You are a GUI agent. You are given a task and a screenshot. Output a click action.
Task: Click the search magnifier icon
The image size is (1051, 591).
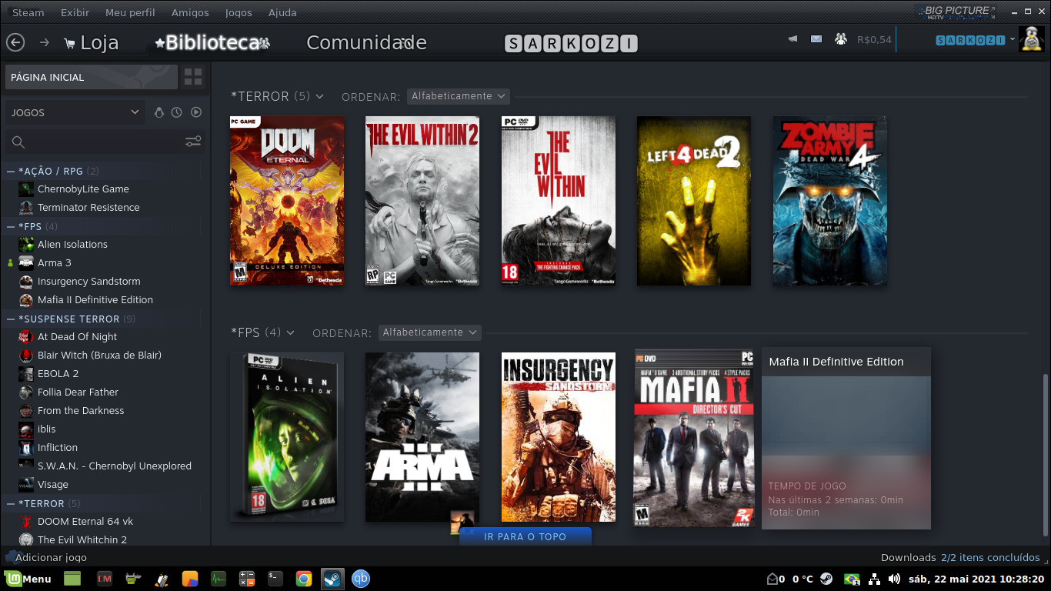pos(18,142)
